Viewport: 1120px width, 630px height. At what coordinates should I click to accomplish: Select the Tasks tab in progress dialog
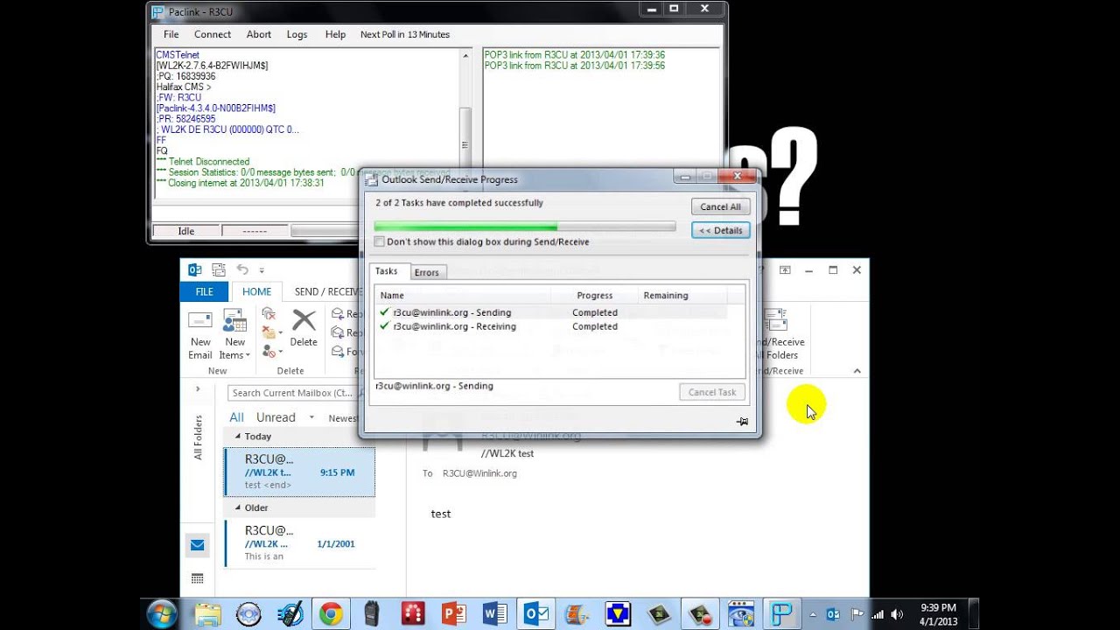(386, 271)
